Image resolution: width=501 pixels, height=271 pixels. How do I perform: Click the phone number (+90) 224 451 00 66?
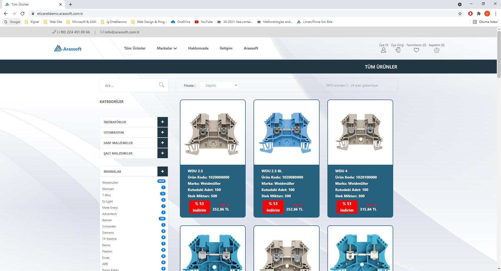coord(73,32)
